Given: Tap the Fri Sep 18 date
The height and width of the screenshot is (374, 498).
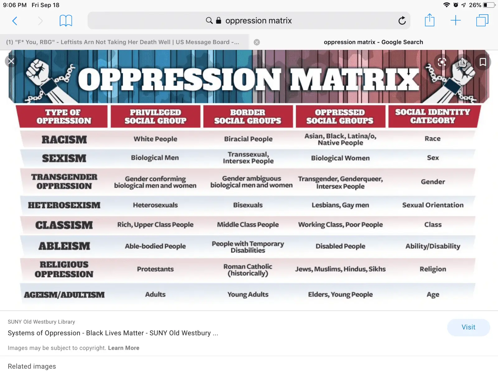Looking at the screenshot, I should click(x=45, y=5).
